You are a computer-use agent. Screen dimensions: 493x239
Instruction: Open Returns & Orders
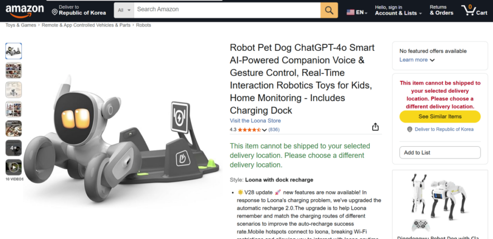click(441, 10)
